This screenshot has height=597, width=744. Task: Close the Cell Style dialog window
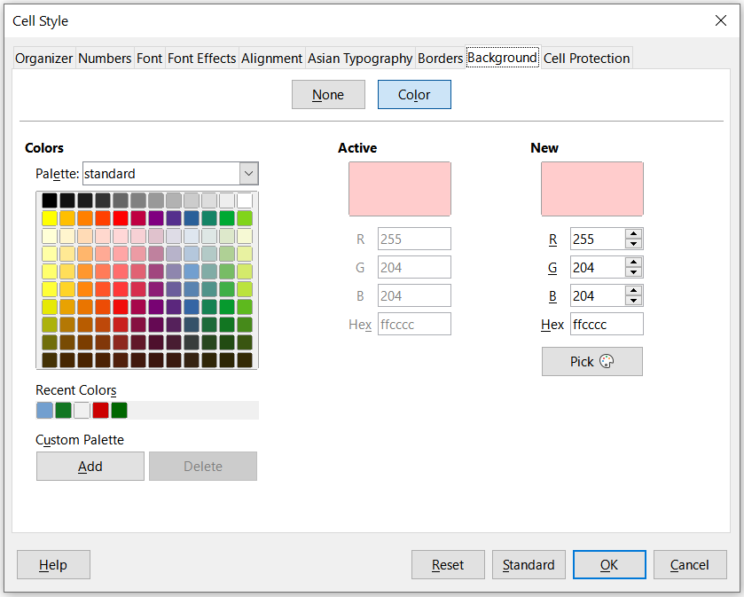tap(721, 20)
